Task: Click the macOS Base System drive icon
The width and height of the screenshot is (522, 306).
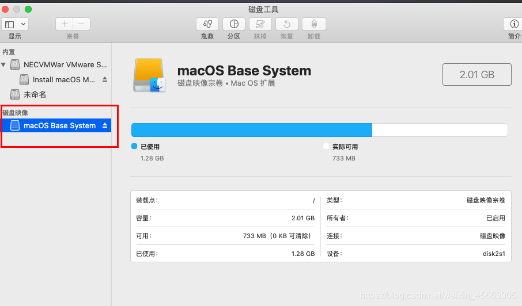Action: [x=149, y=75]
